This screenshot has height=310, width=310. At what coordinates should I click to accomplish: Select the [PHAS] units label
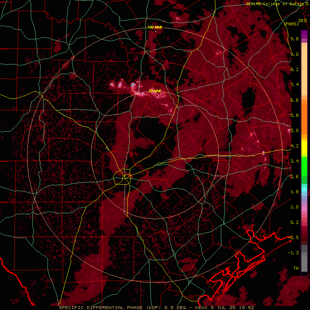pos(291,24)
